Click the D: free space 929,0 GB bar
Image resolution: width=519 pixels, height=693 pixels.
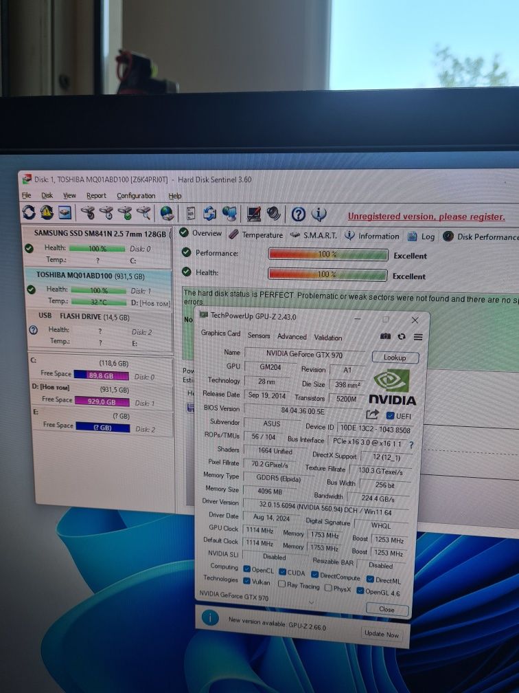coord(102,401)
